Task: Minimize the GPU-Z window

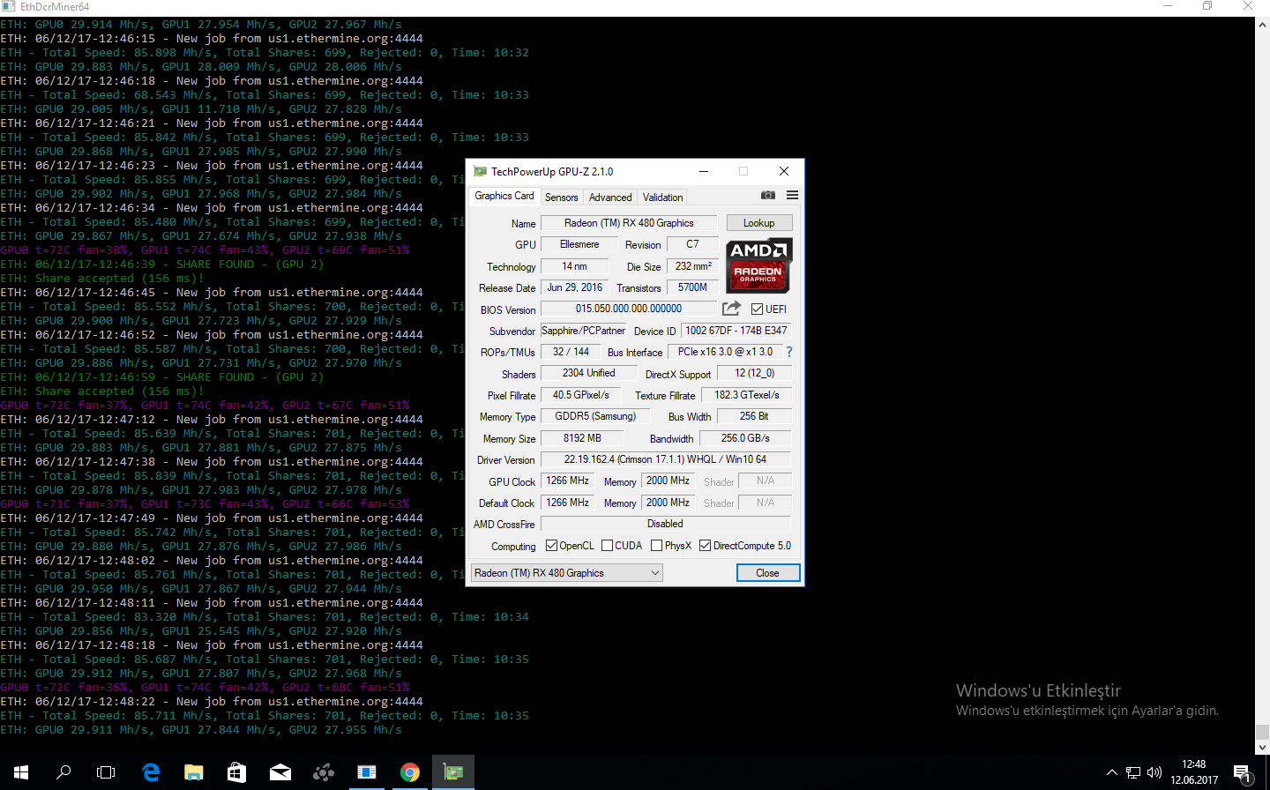Action: click(x=704, y=171)
